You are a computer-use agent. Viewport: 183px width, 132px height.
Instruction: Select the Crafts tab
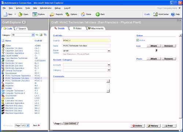point(8,29)
